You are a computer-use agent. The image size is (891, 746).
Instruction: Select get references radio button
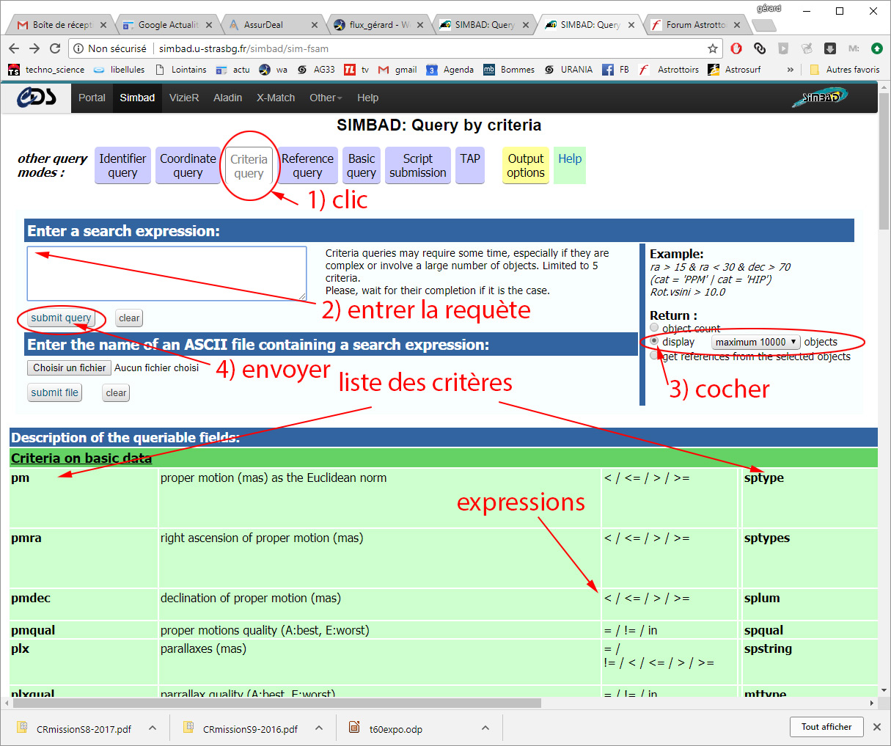654,355
